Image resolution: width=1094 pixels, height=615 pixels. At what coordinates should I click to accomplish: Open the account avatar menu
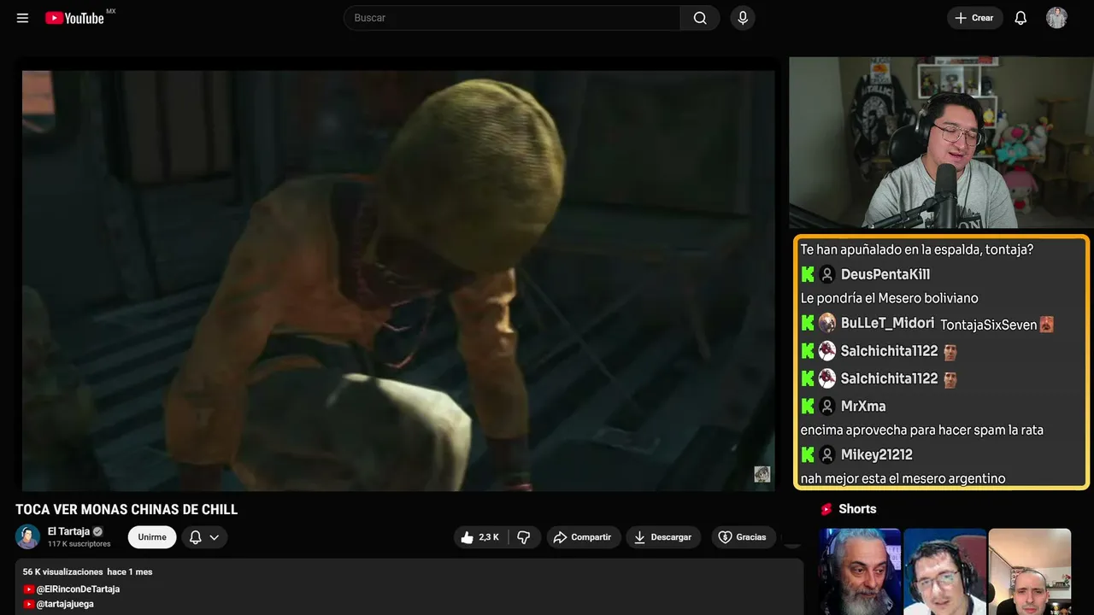1056,18
